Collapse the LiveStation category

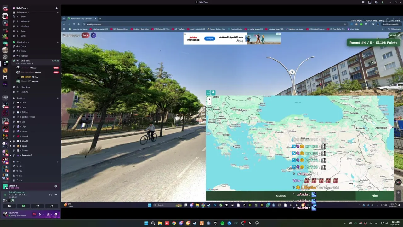click(x=22, y=42)
